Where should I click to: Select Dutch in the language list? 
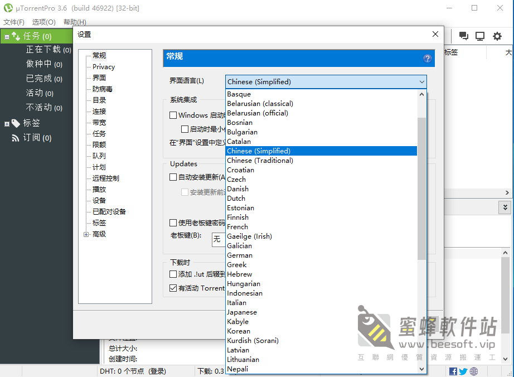coord(322,199)
